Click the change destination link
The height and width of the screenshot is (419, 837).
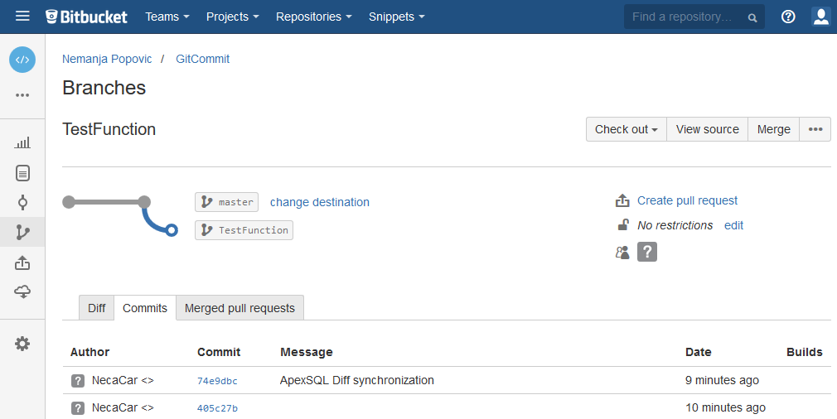[320, 202]
